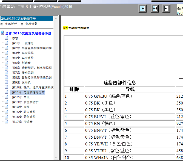Click the page icon beside 第7章 传动系统
This screenshot has height=161, width=183.
click(6, 72)
